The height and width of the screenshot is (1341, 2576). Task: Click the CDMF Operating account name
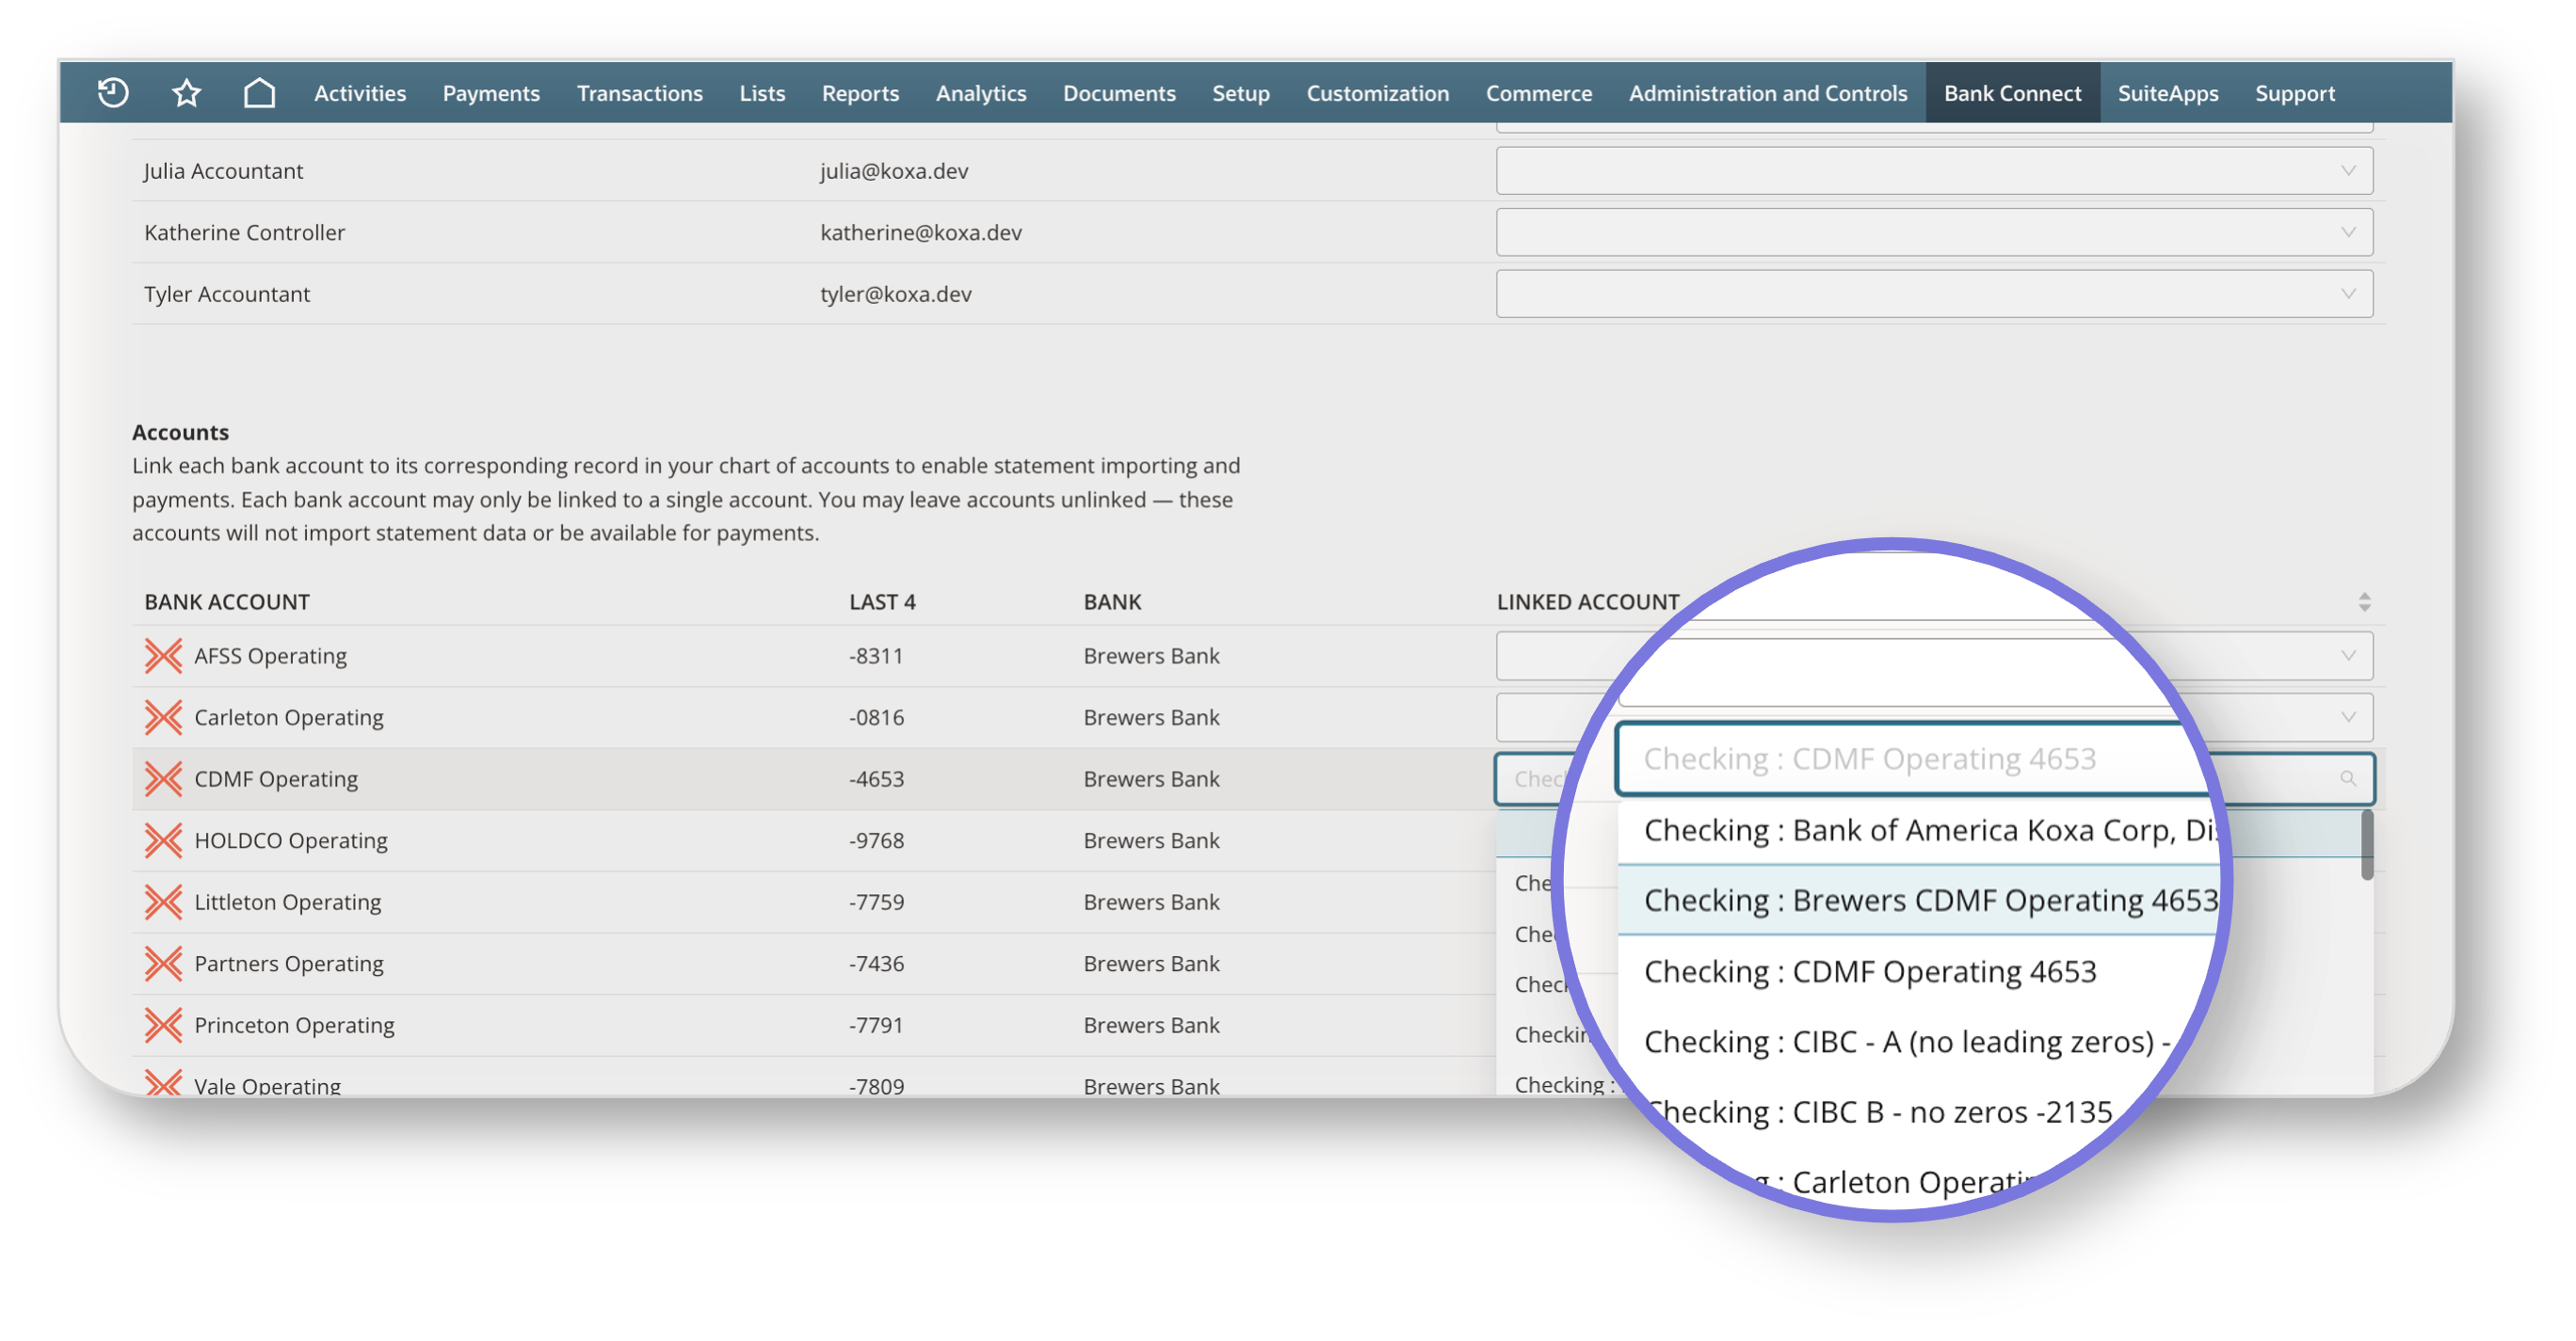[276, 778]
